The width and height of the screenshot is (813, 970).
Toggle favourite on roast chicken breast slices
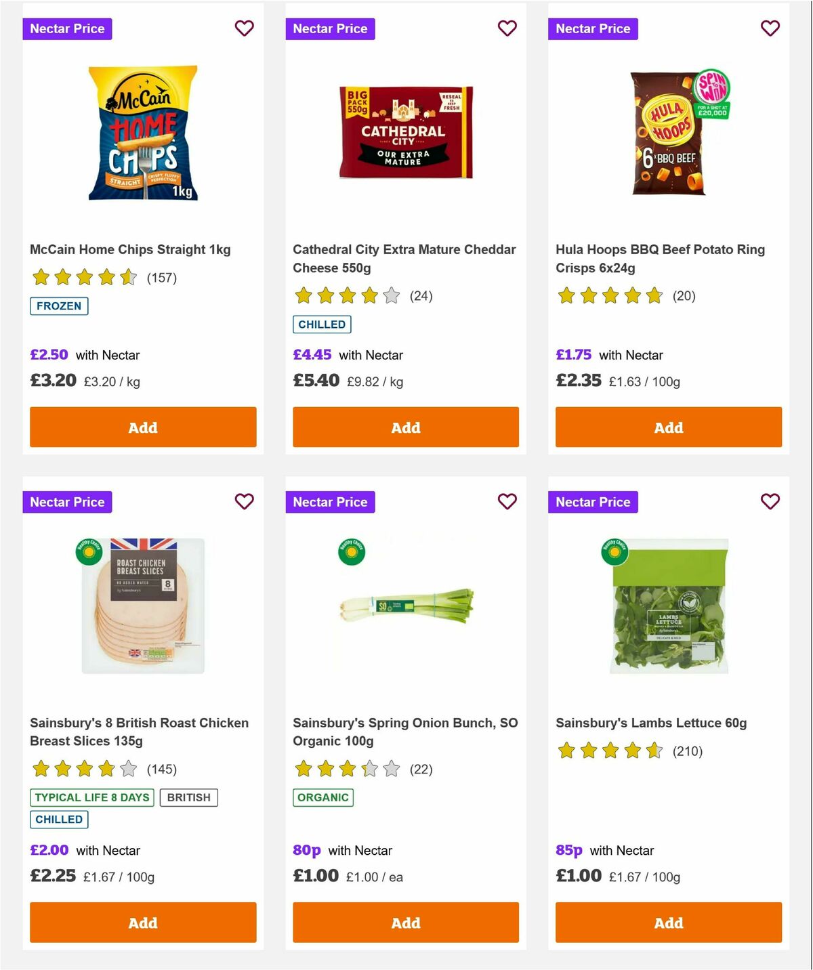pos(244,502)
